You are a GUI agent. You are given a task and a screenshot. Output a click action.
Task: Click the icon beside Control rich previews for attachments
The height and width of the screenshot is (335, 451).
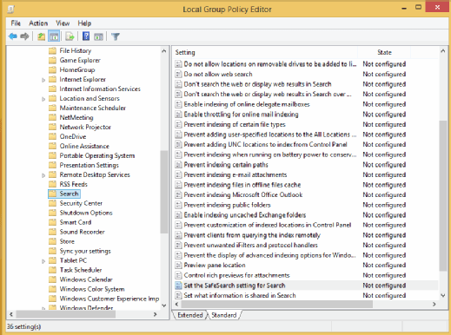[x=178, y=275]
